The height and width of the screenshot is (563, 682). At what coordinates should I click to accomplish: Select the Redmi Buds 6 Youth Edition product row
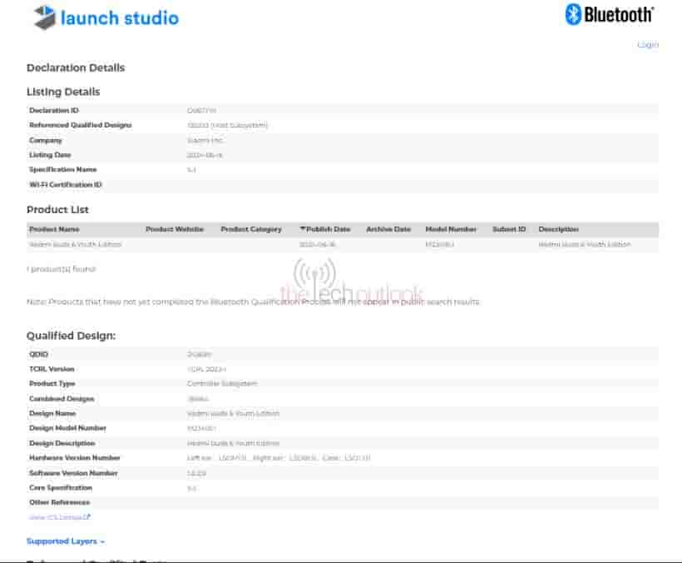pyautogui.click(x=75, y=245)
